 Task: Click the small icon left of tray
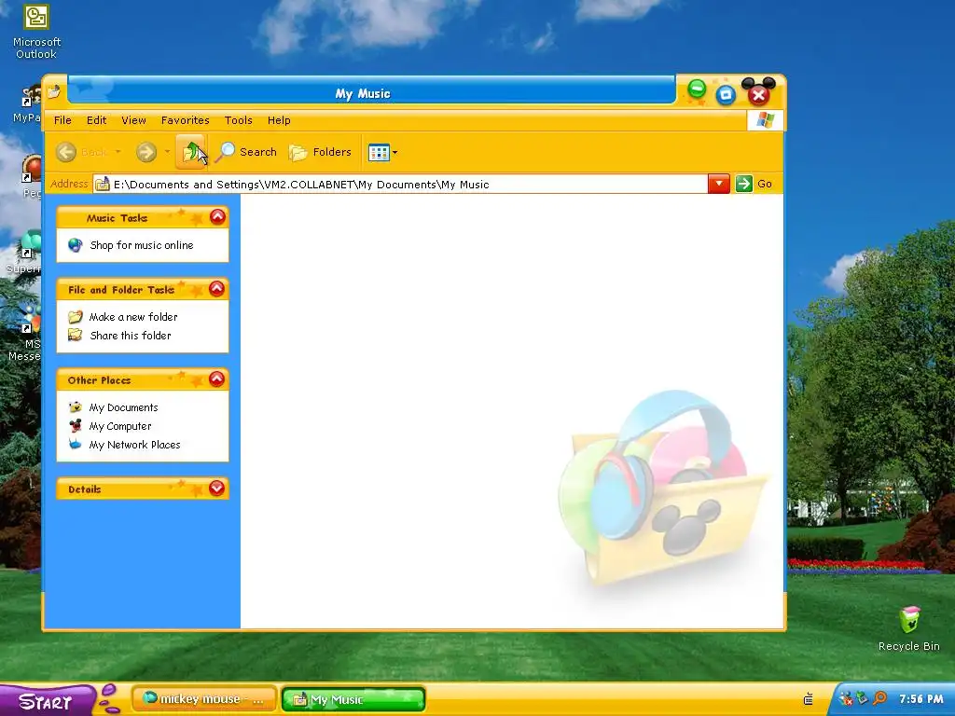[809, 699]
